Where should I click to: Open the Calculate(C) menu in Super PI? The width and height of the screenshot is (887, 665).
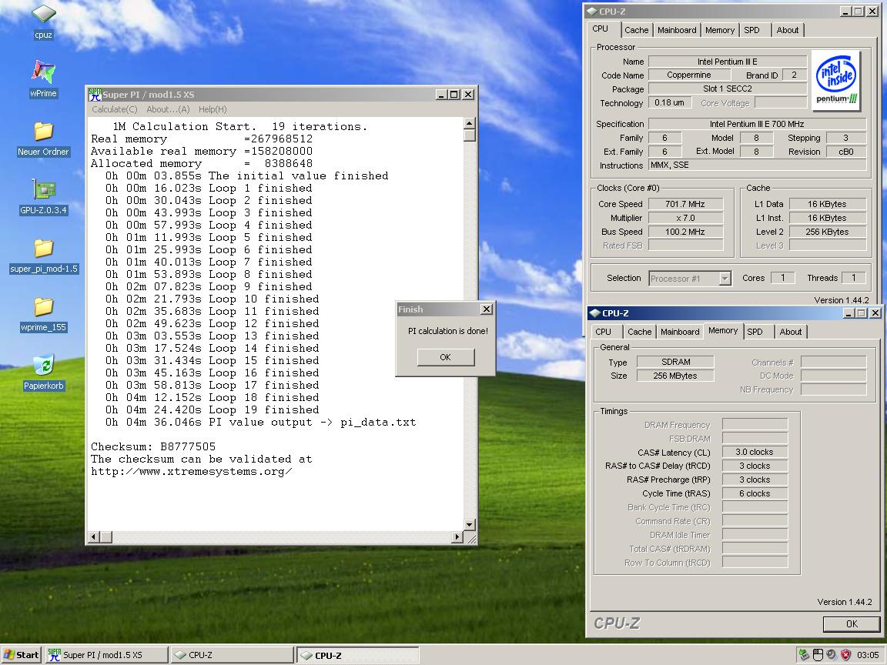tap(115, 109)
